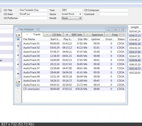Sort by the Errors column header

107,39
